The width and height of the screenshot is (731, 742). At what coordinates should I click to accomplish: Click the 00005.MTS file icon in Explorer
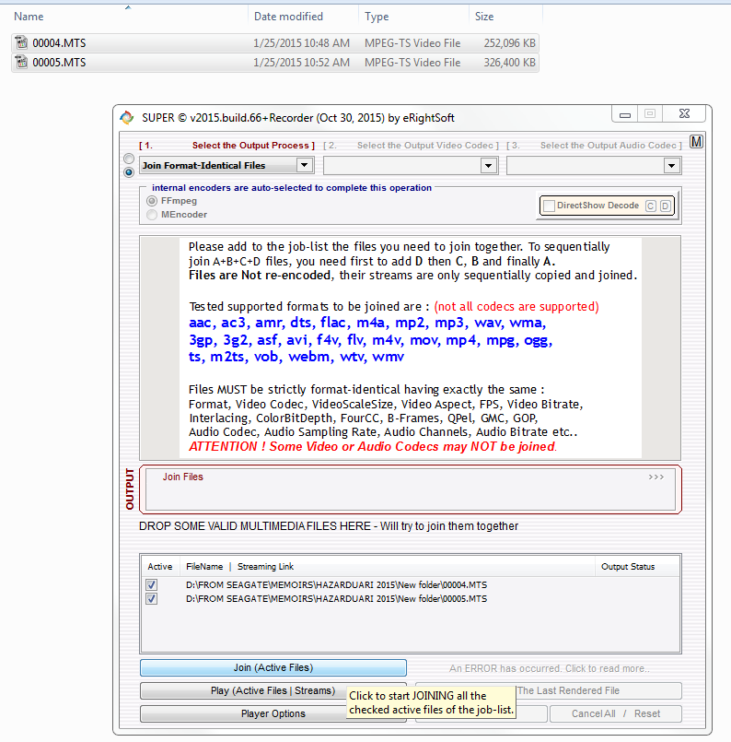point(22,62)
